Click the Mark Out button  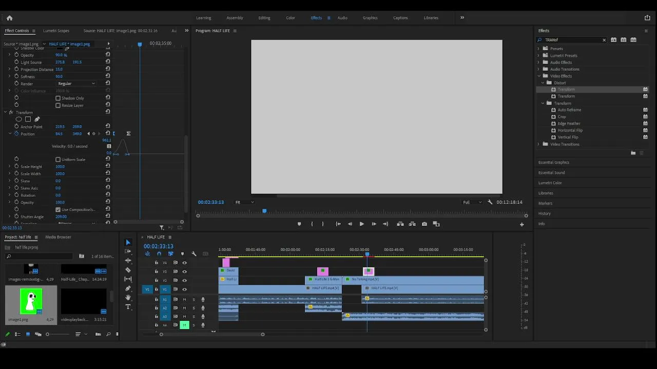pos(323,224)
